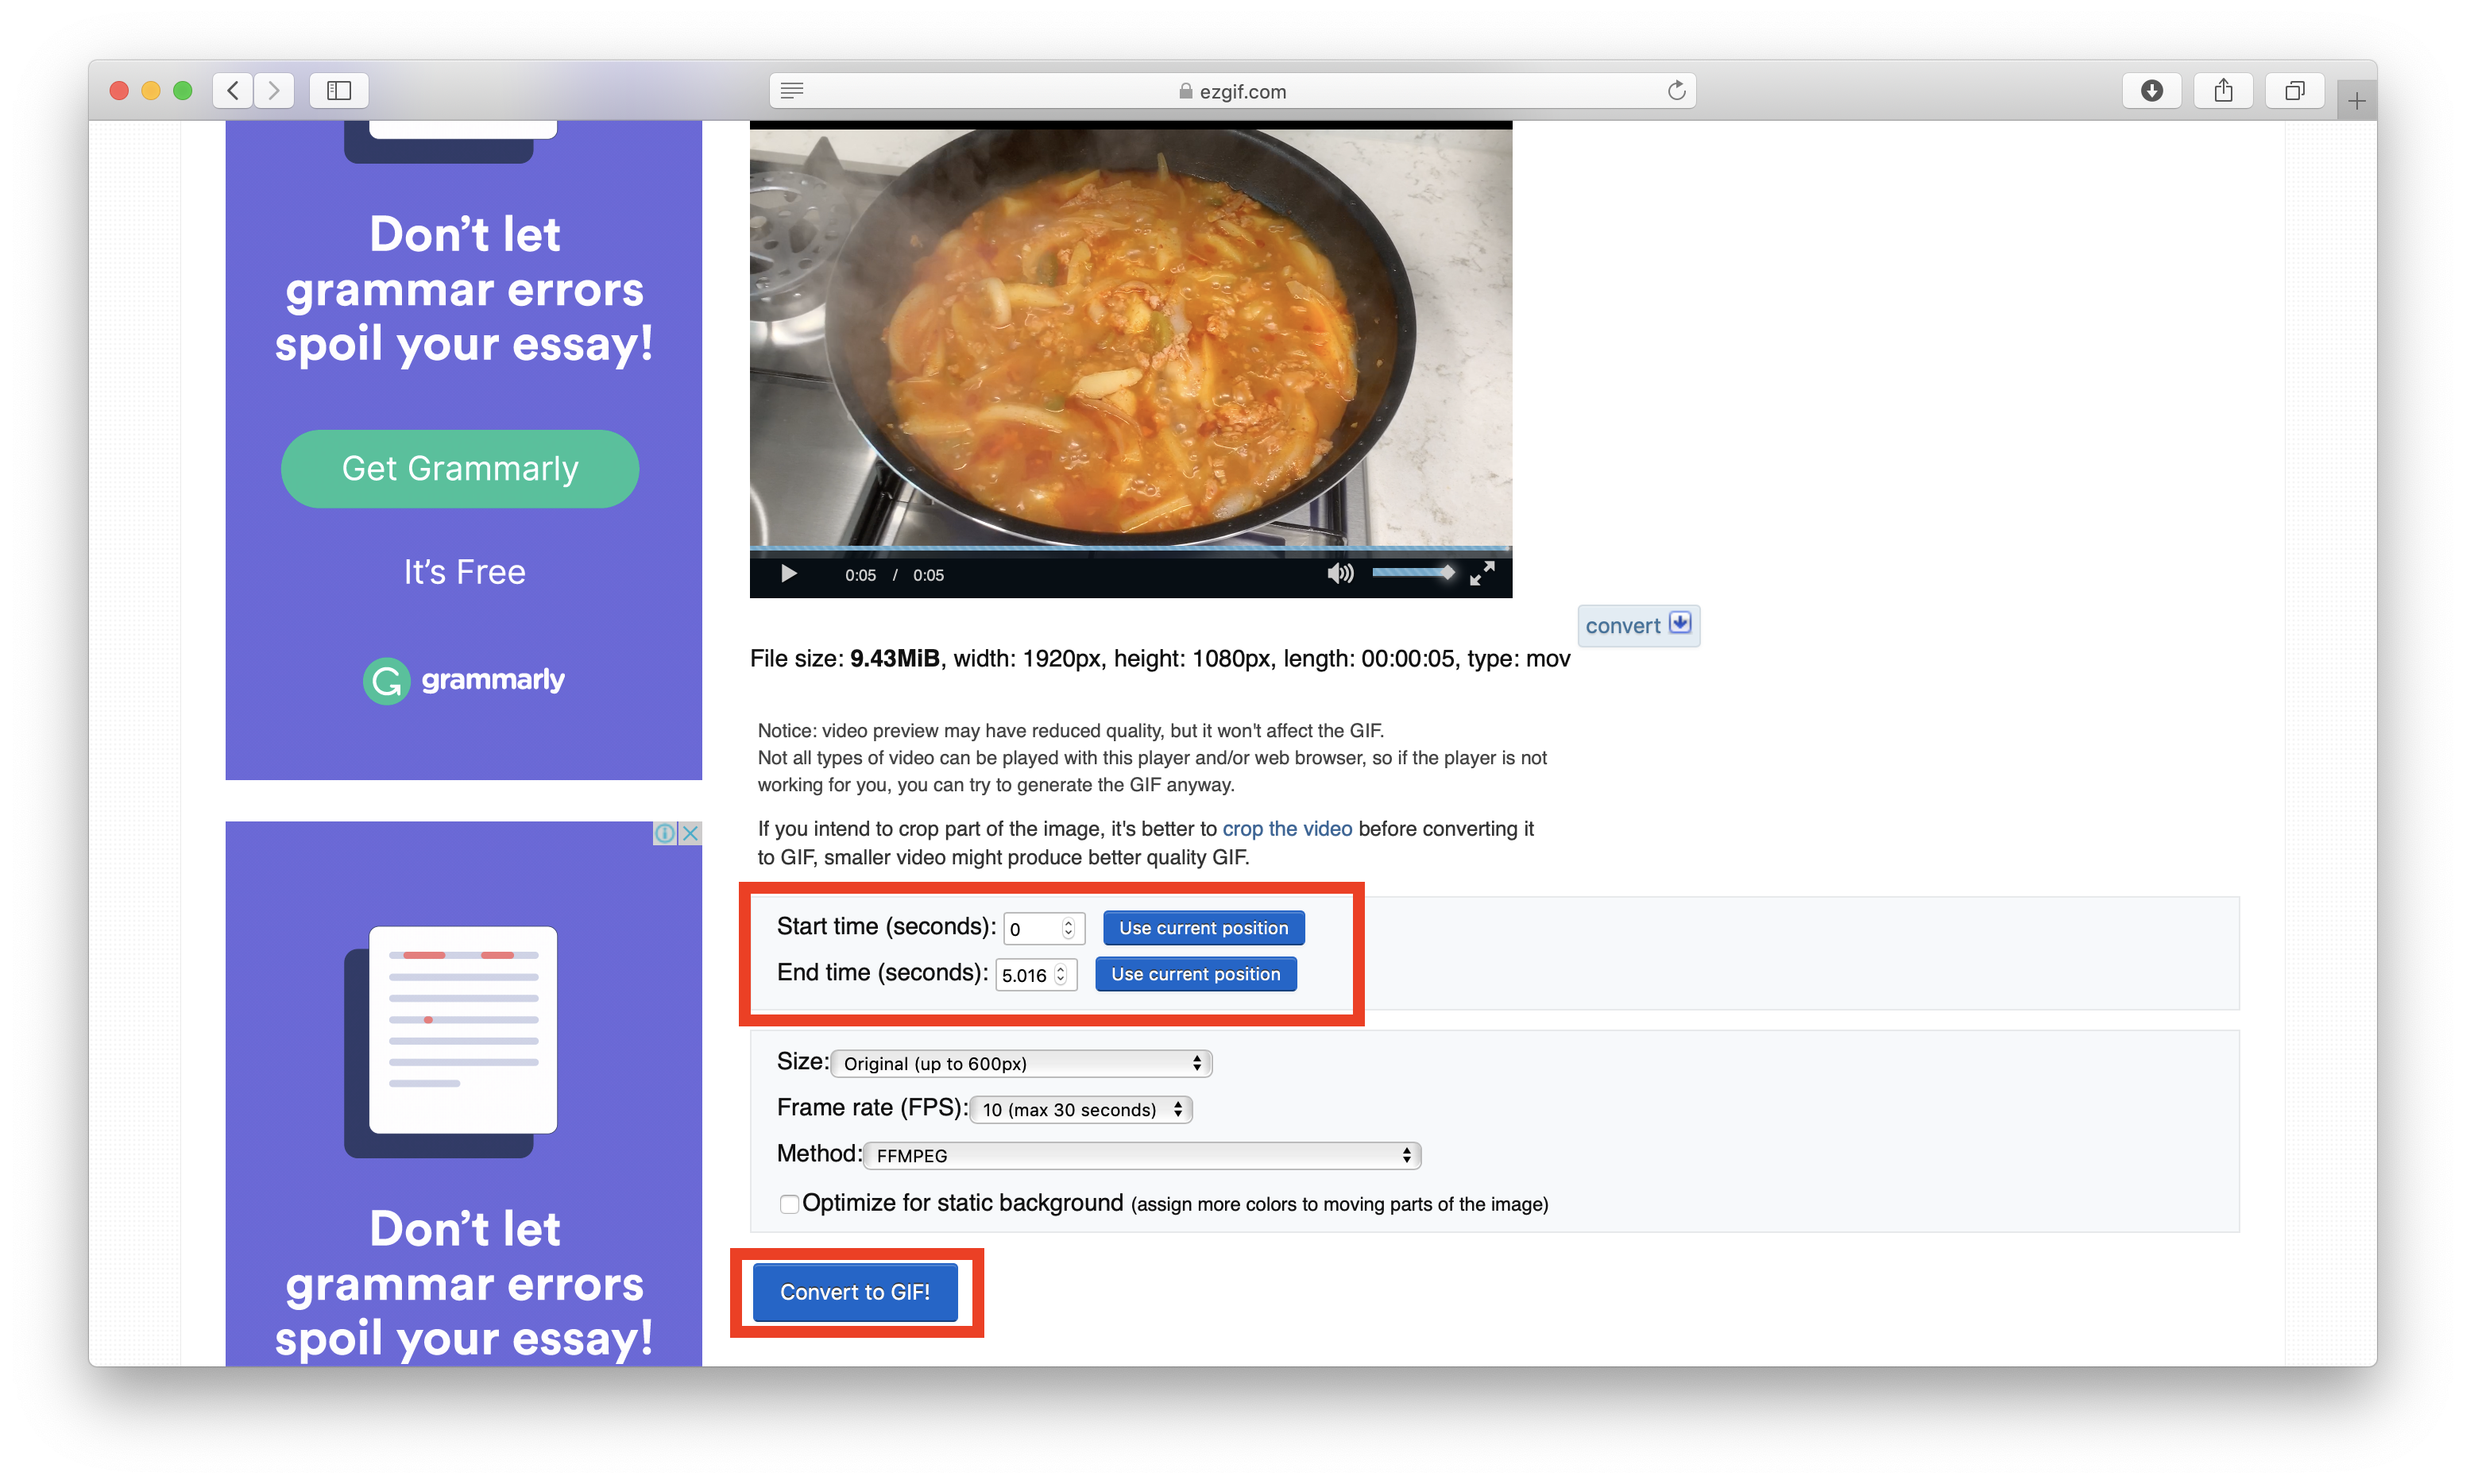
Task: Open the Safari share icon
Action: (2223, 91)
